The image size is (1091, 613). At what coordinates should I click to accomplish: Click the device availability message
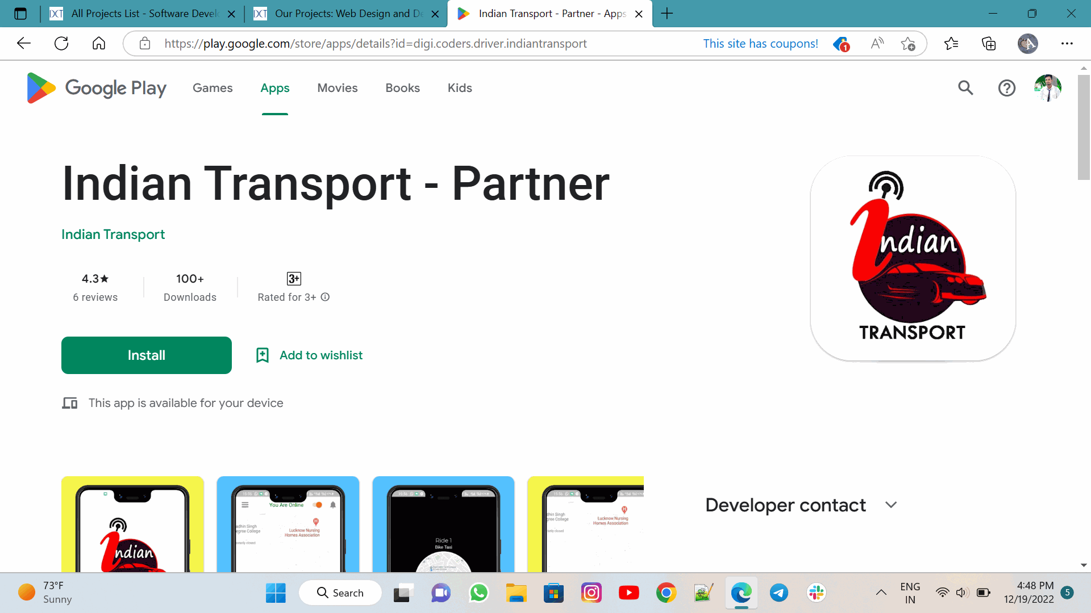click(x=185, y=403)
